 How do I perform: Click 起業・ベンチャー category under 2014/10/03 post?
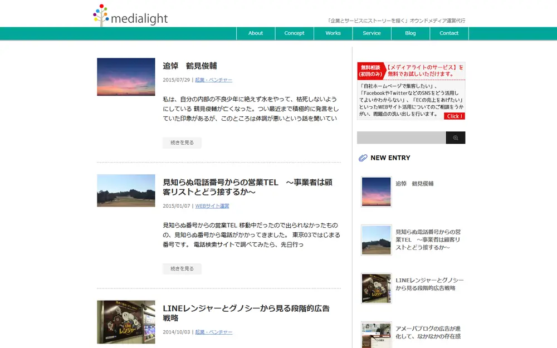(213, 332)
